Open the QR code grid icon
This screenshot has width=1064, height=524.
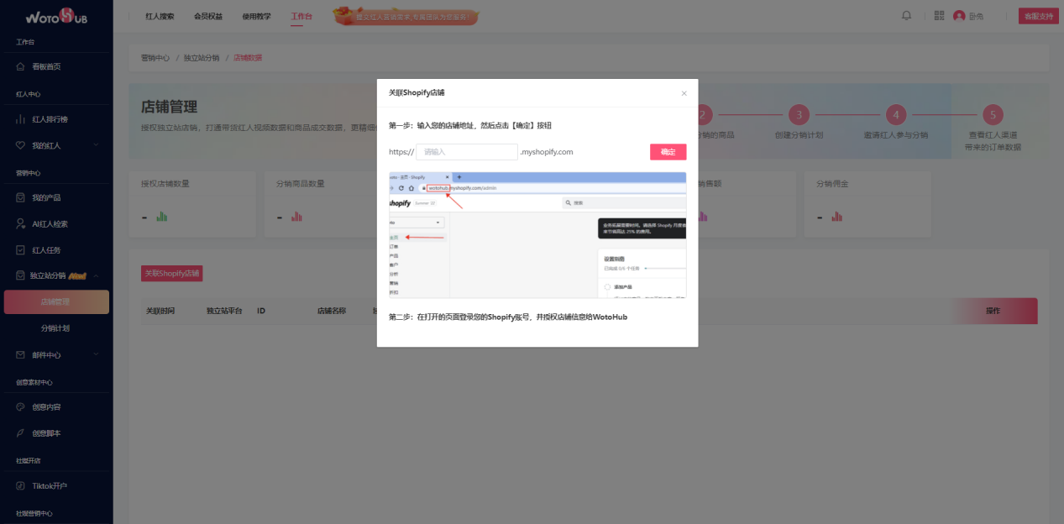[x=939, y=16]
